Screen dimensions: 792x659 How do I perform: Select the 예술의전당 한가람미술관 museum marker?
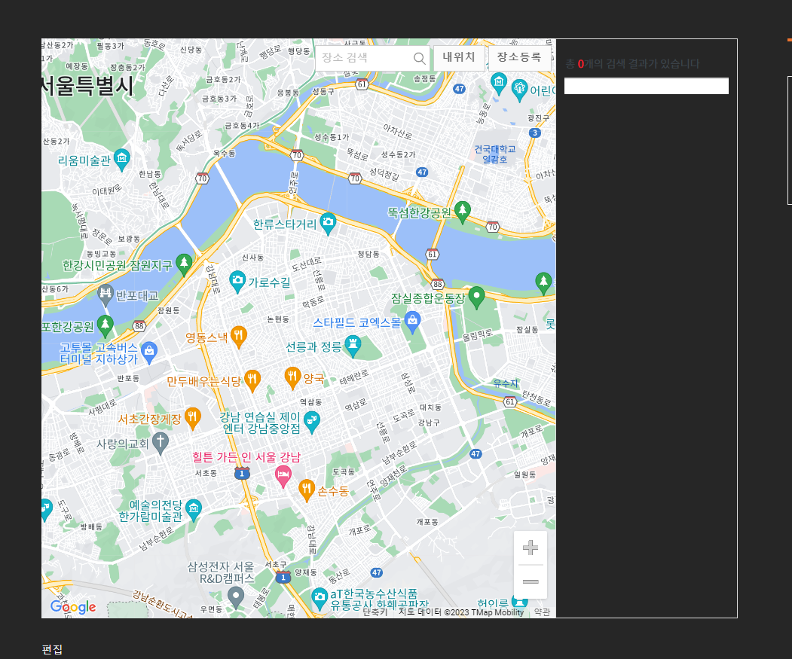point(194,510)
